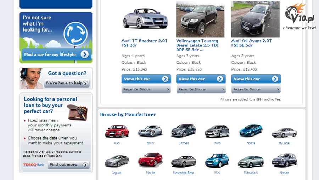
Task: View this car for Audi A4 Avant
Action: (x=256, y=79)
